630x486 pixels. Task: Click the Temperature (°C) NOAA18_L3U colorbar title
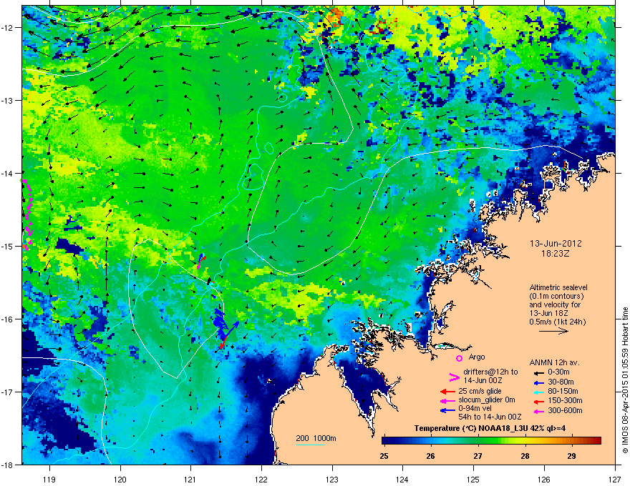point(490,428)
